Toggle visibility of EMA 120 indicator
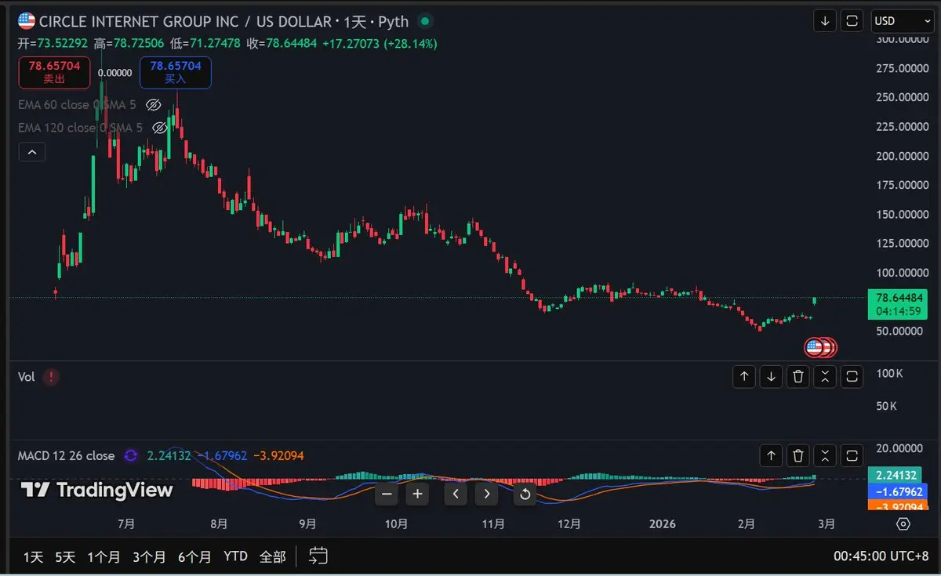The height and width of the screenshot is (576, 941). click(159, 127)
